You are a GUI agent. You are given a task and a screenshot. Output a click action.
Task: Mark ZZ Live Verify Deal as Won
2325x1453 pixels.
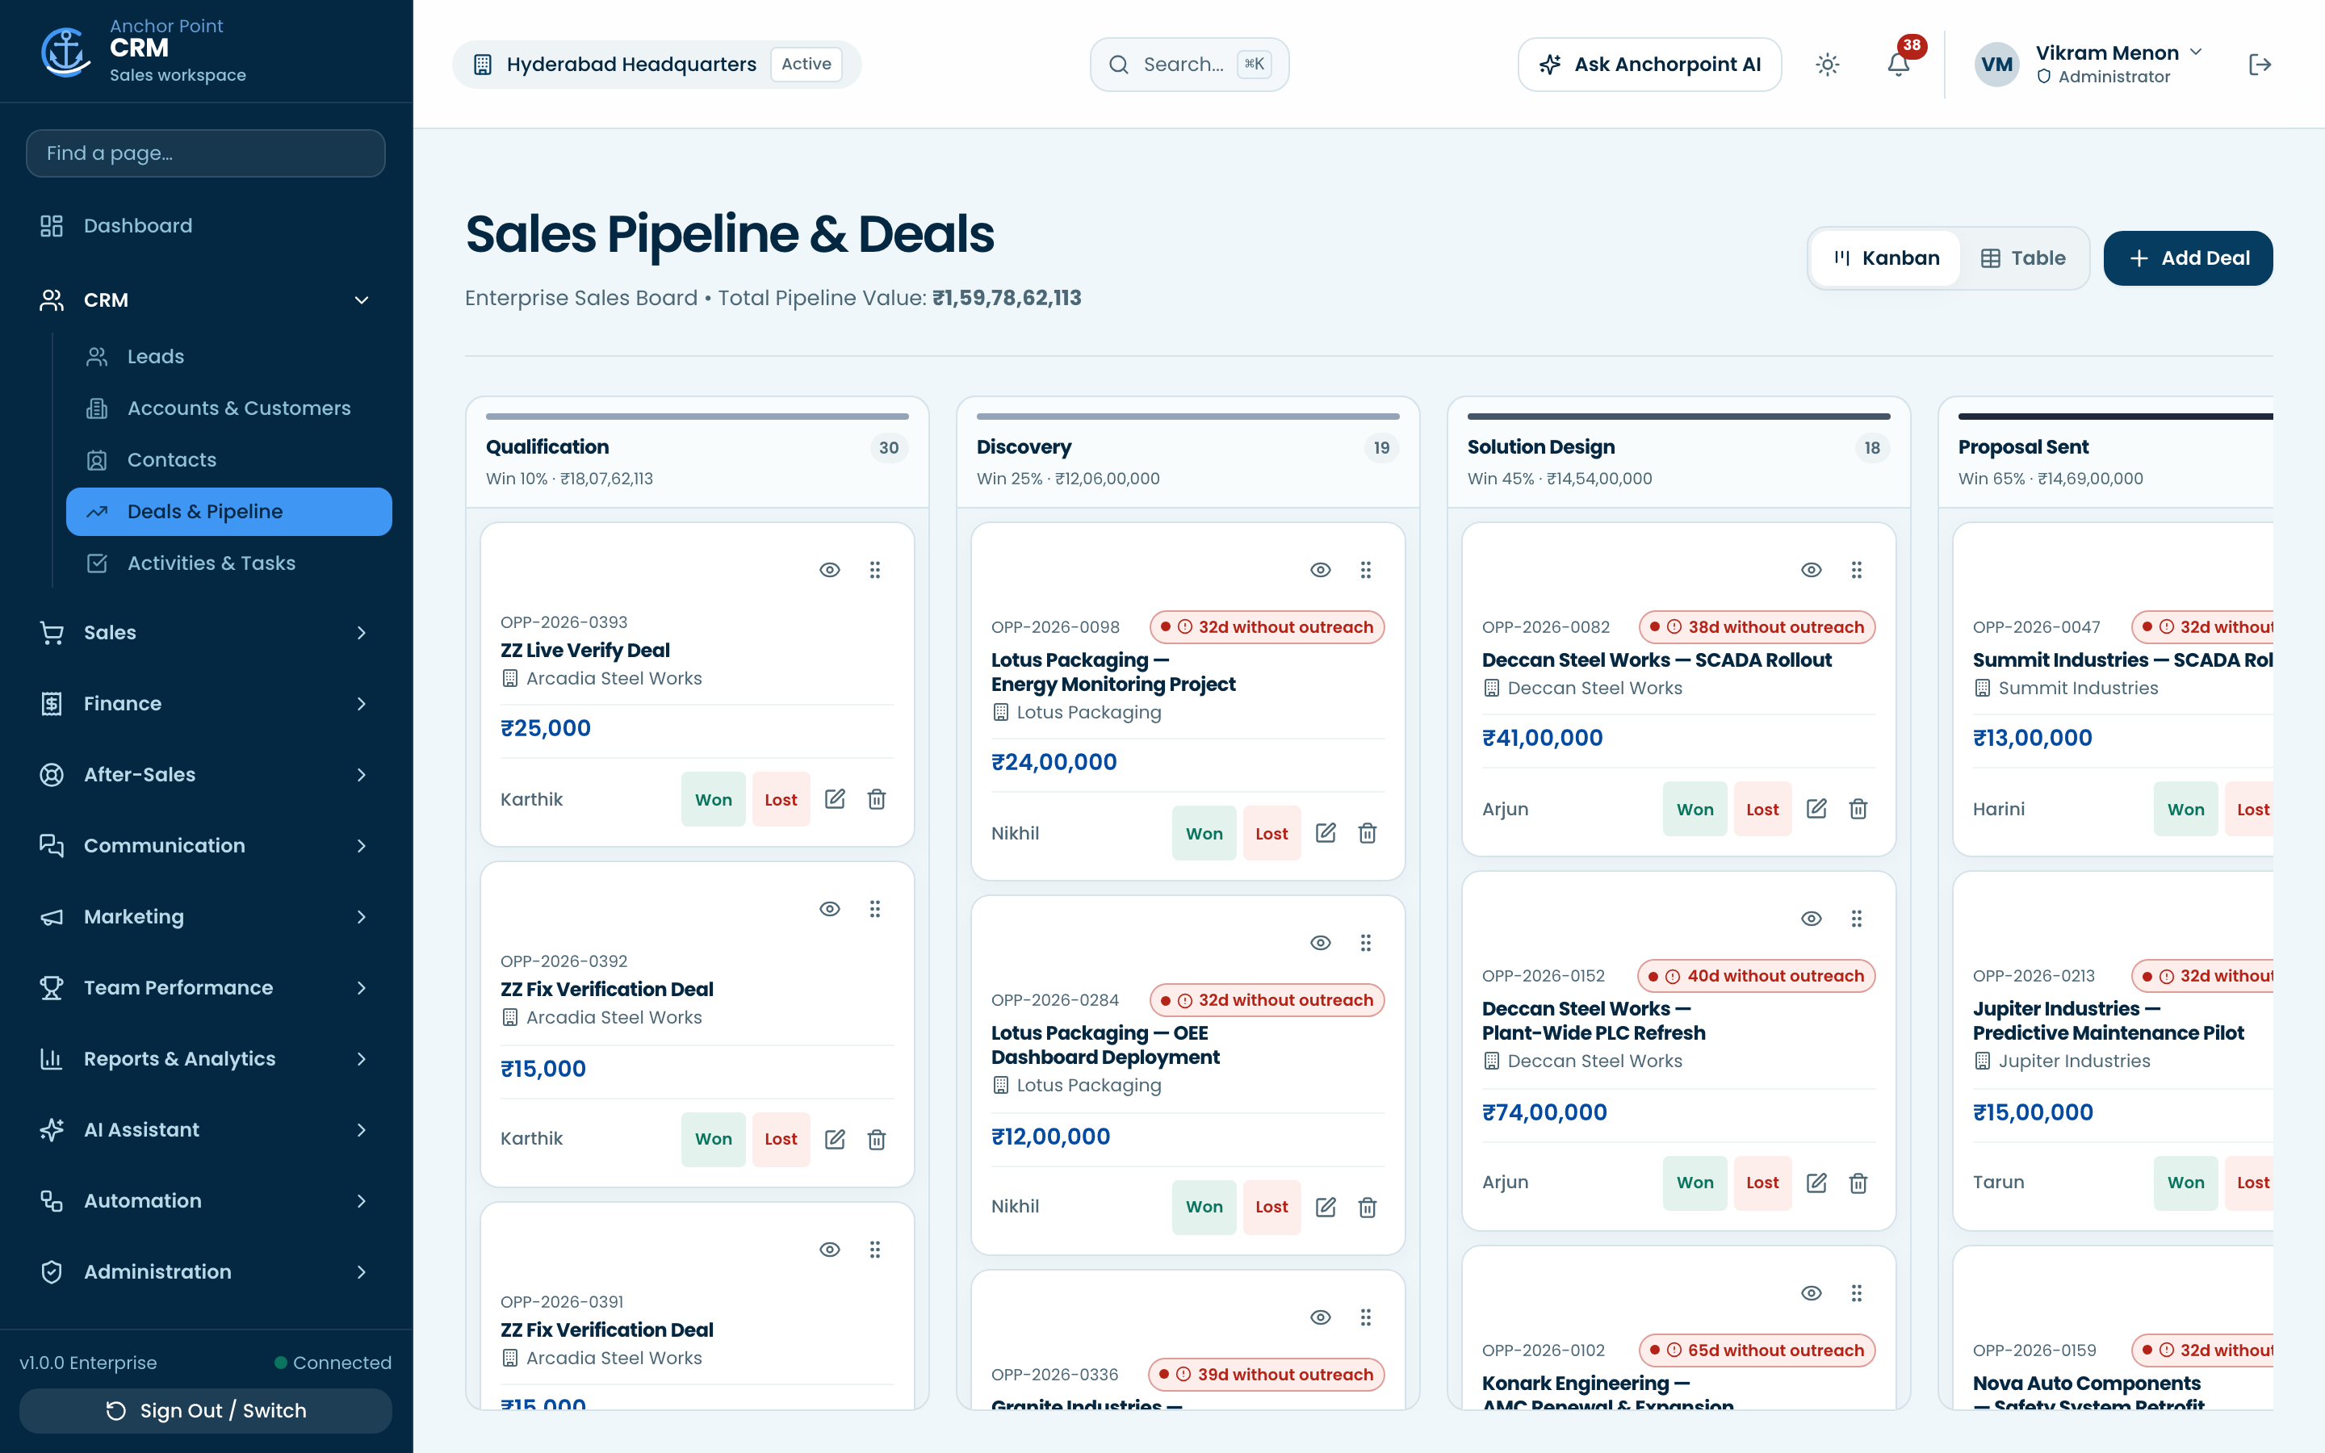tap(713, 799)
